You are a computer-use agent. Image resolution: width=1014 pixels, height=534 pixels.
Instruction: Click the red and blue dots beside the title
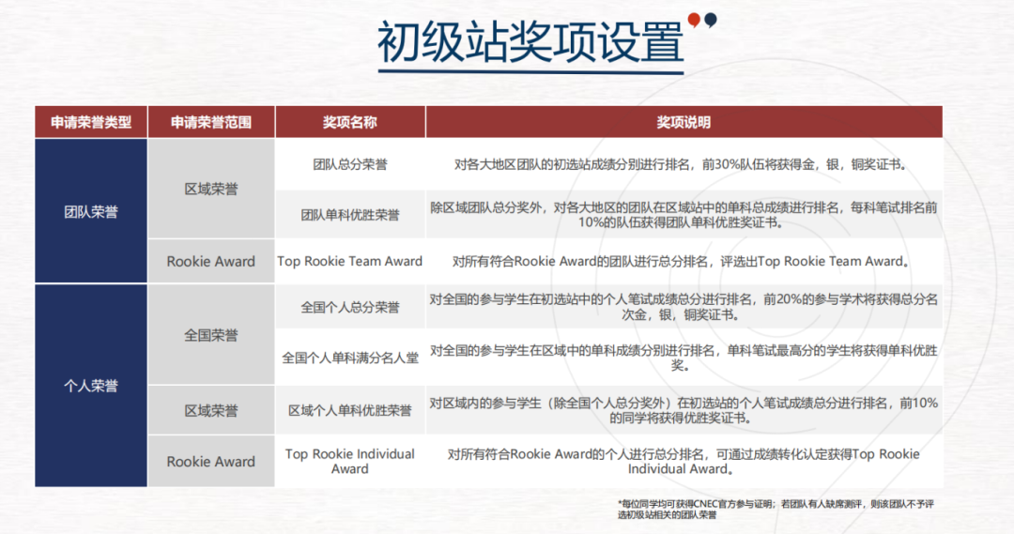pos(701,20)
